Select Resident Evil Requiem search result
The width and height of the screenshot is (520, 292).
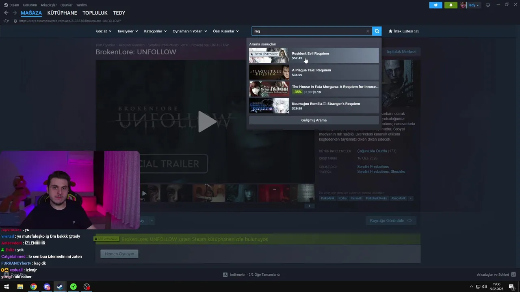click(314, 56)
